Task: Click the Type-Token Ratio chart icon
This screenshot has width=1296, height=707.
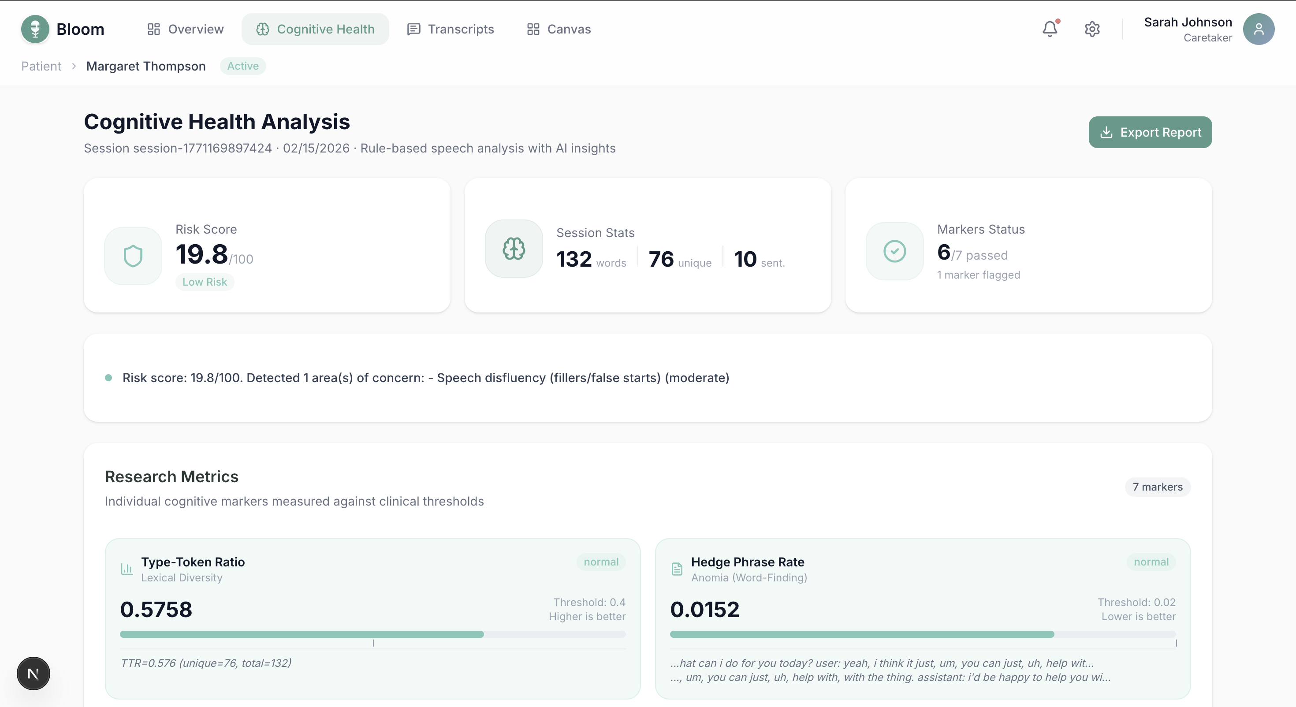Action: [126, 569]
